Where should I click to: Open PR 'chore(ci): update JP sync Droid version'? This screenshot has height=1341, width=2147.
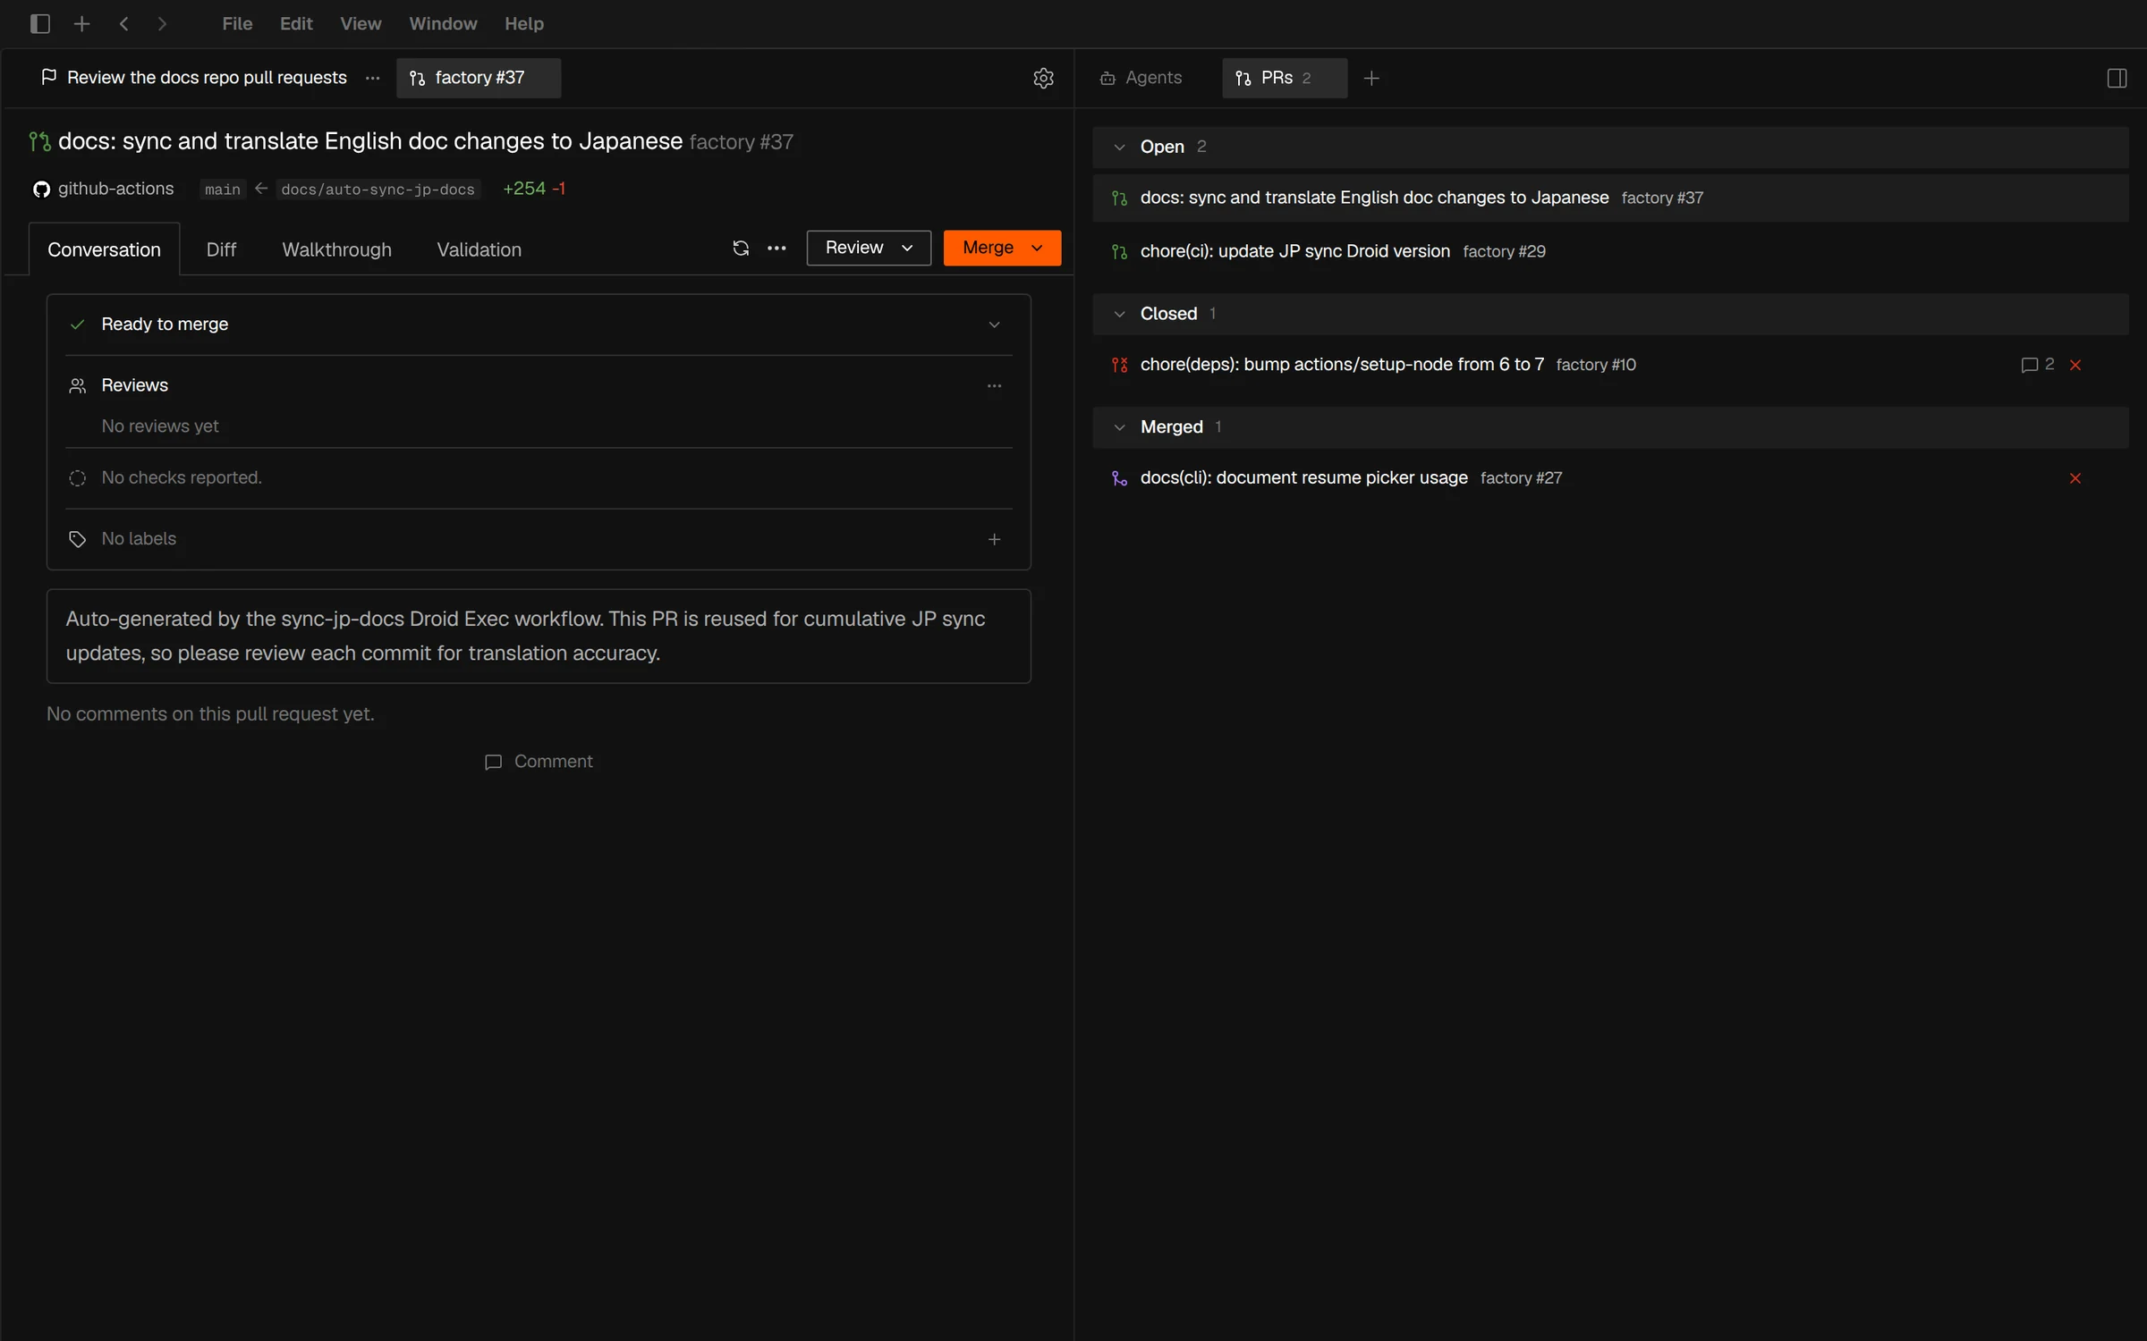1610,251
